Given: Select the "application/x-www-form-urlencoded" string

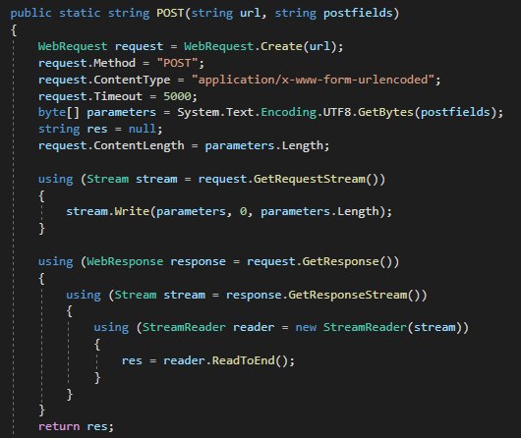Looking at the screenshot, I should (313, 80).
